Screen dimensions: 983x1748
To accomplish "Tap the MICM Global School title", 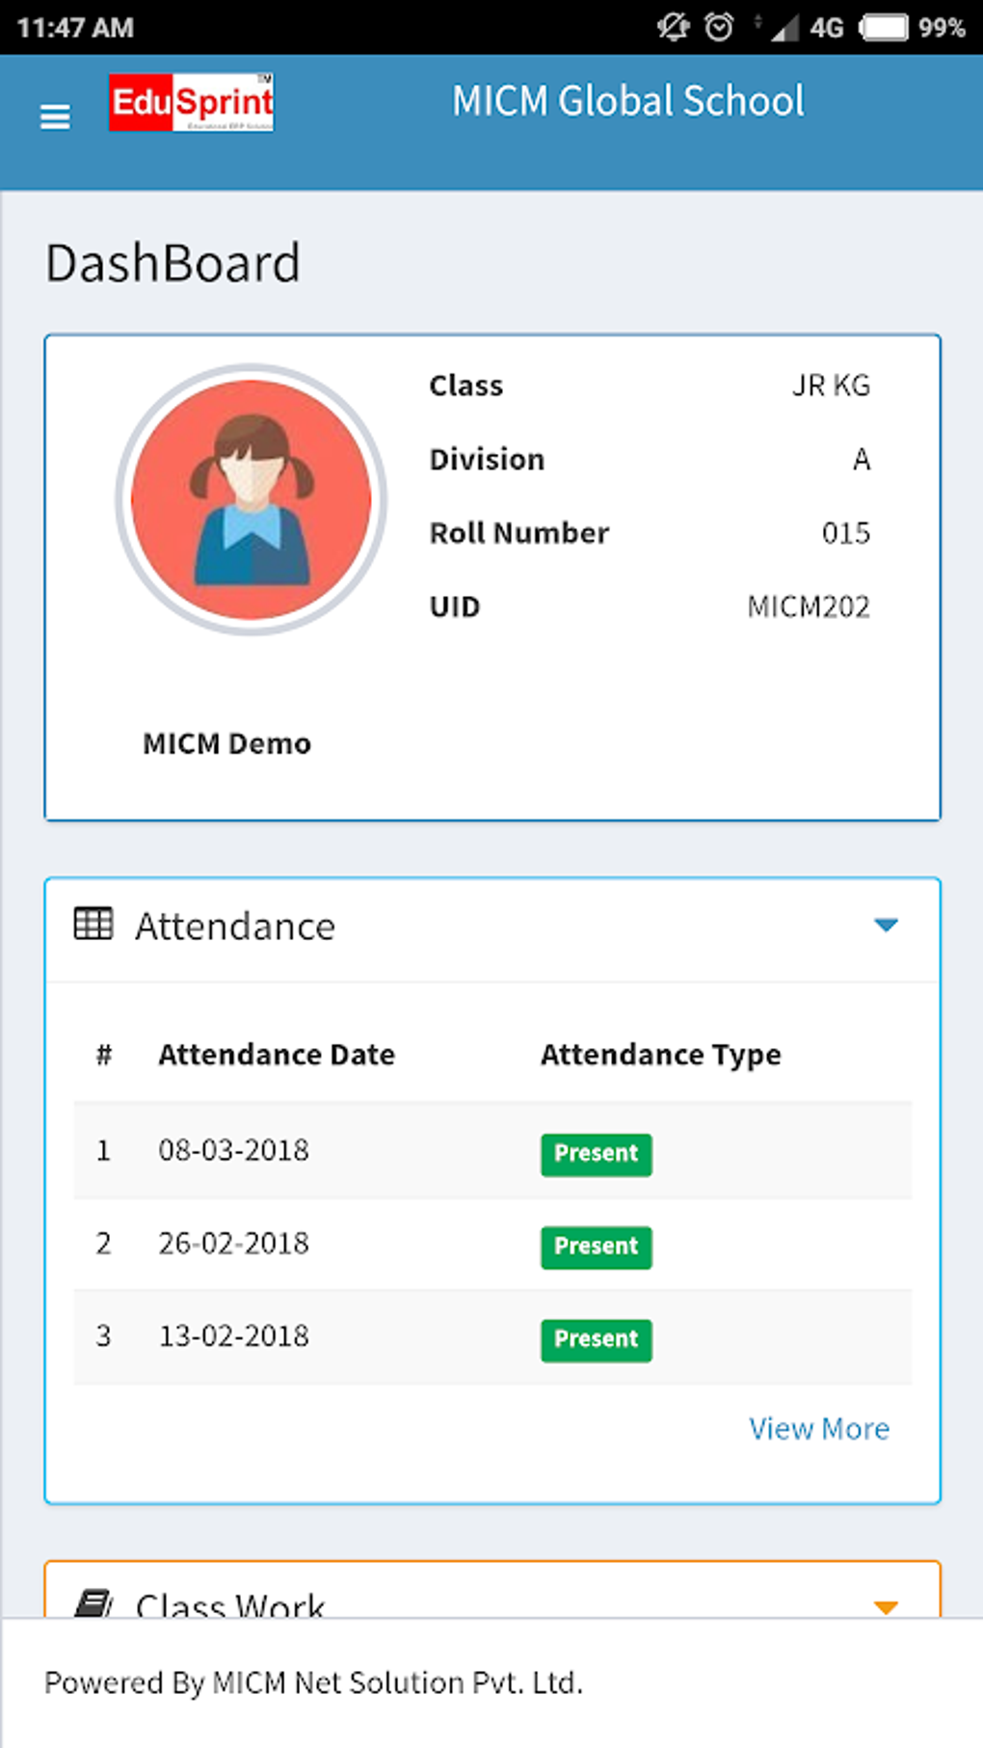I will tap(628, 101).
